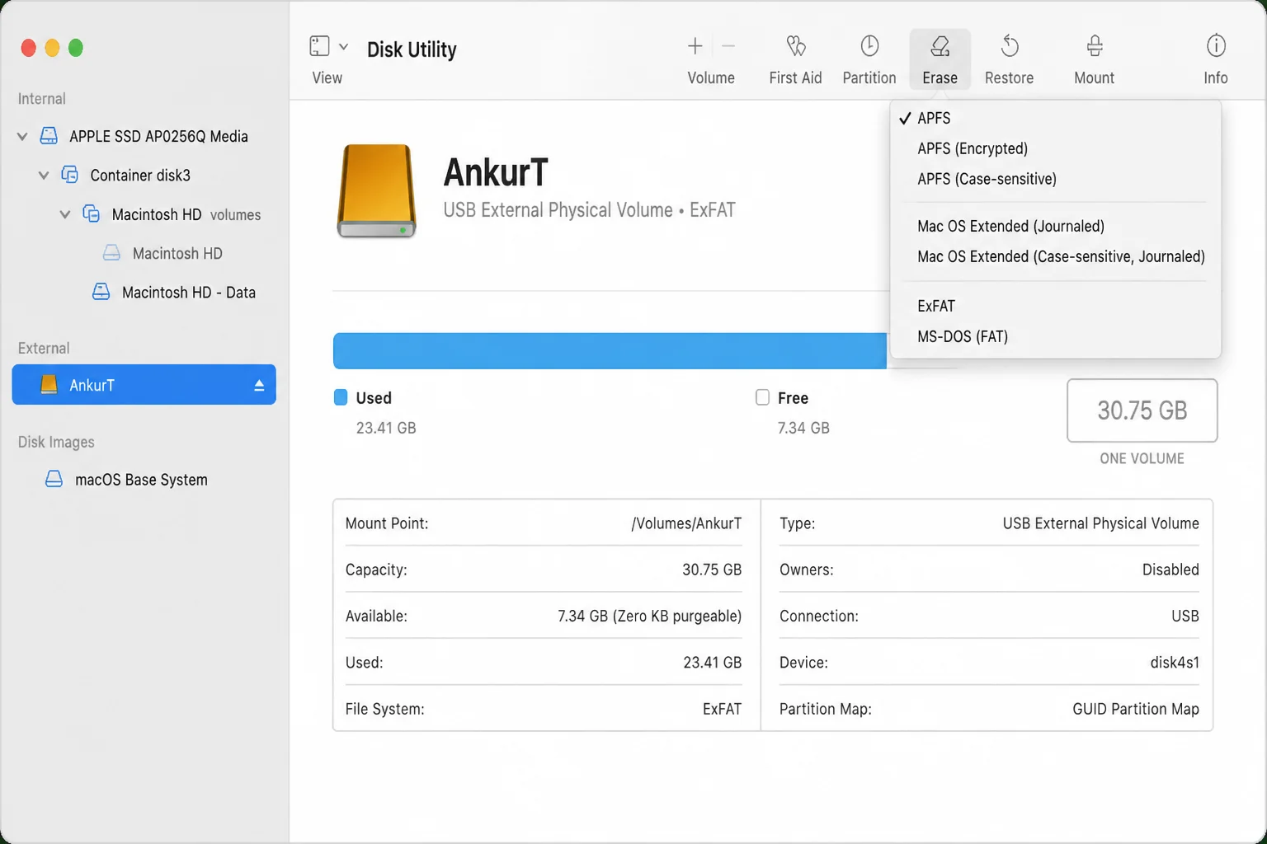The height and width of the screenshot is (844, 1267).
Task: Click the Container disk3 icon
Action: click(x=70, y=175)
